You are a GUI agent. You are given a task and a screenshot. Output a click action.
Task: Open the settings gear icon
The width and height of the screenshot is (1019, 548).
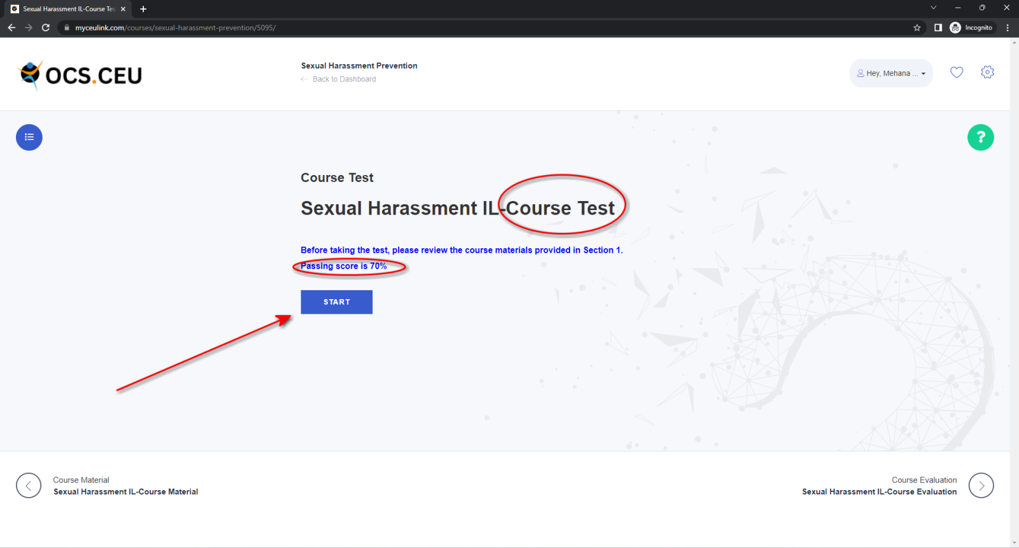(987, 73)
